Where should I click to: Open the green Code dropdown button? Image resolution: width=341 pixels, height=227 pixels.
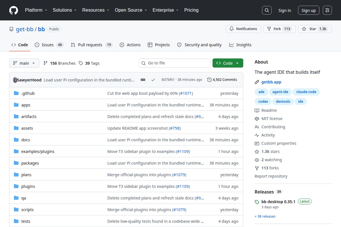(228, 63)
